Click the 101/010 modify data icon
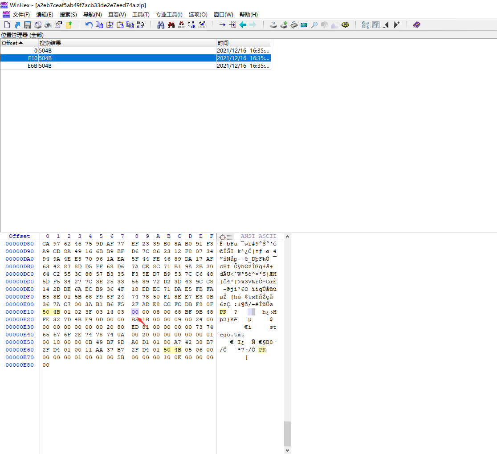The image size is (497, 454). pos(140,25)
